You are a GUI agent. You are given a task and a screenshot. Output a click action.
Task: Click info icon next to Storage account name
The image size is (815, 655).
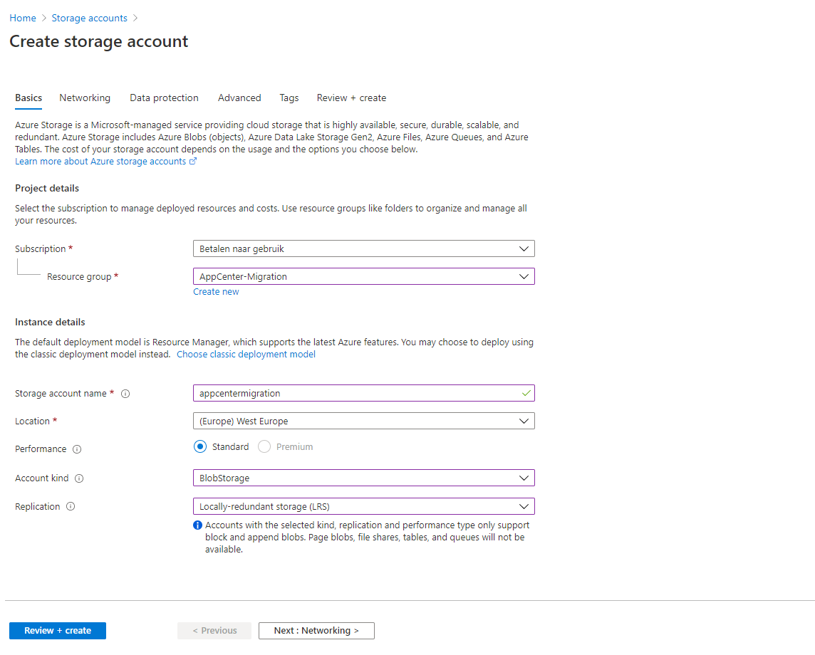click(x=125, y=394)
